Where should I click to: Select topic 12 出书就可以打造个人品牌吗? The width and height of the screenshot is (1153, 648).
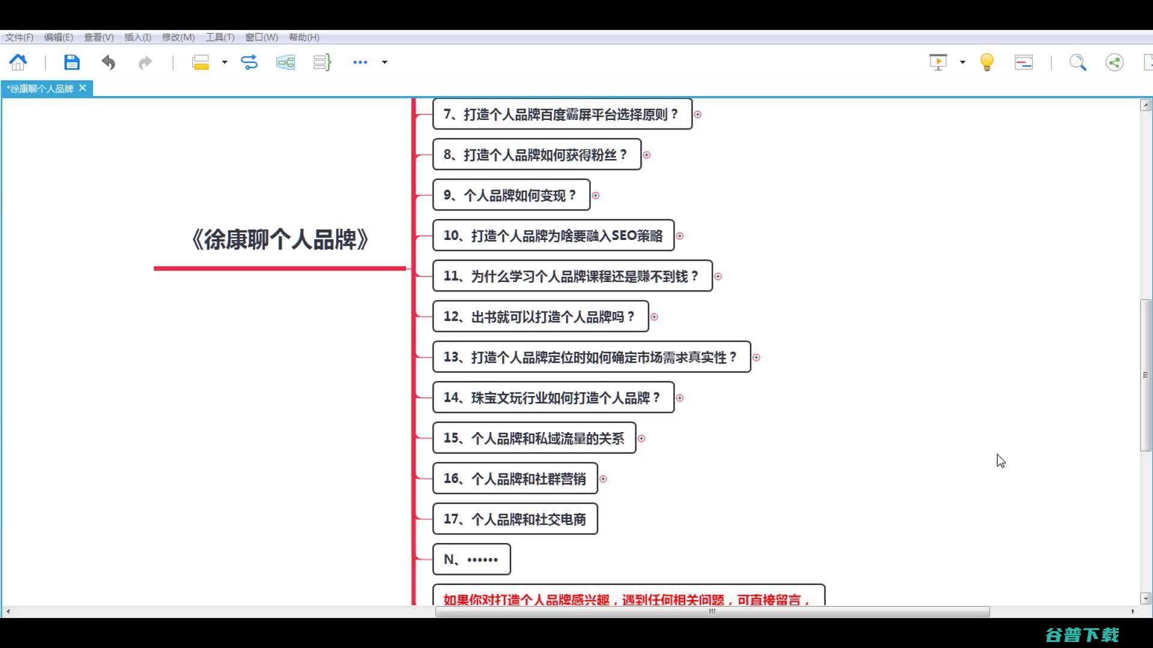click(x=540, y=316)
